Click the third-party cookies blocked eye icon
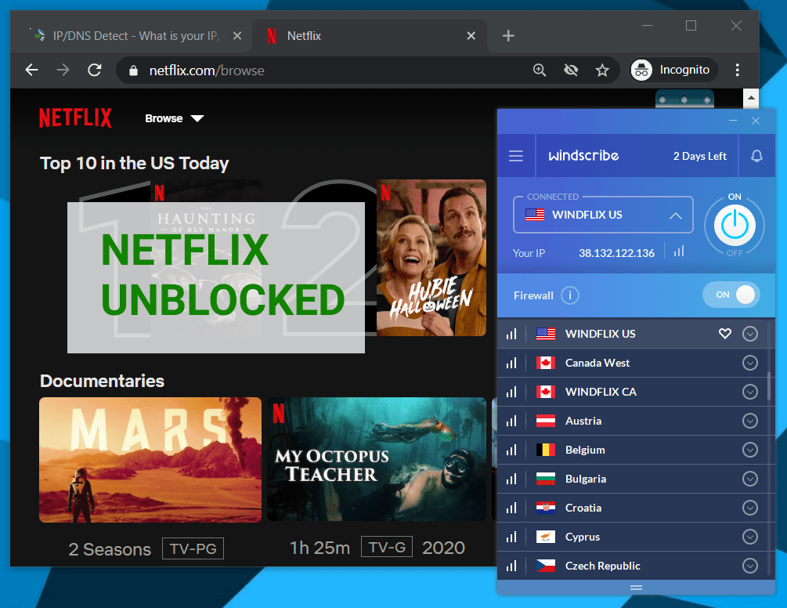The width and height of the screenshot is (787, 608). (x=571, y=70)
